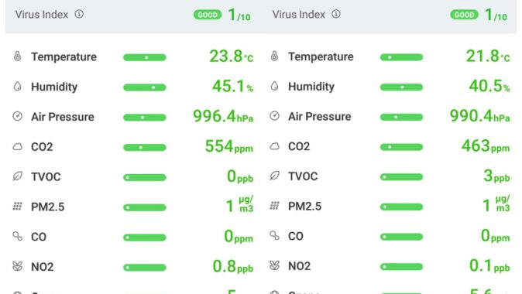Viewport: 522px width, 294px height.
Task: Tap the right Humidity droplet icon
Action: 274,86
